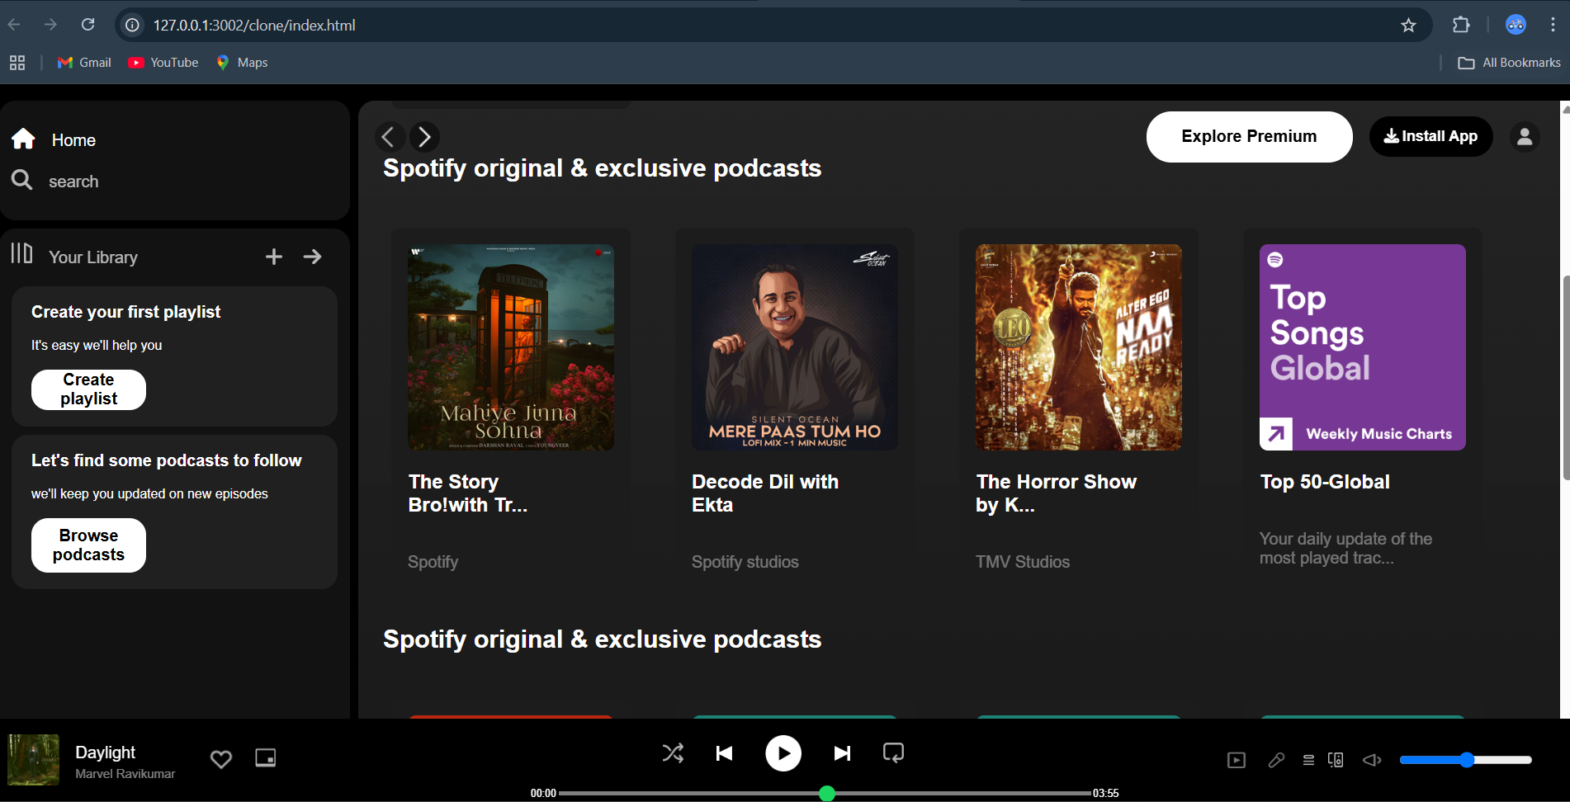This screenshot has width=1570, height=802.
Task: Open Gmail bookmark
Action: (x=84, y=63)
